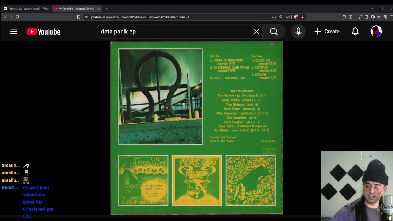Open Brave Shields lion icon
Image resolution: width=393 pixels, height=221 pixels.
(296, 17)
